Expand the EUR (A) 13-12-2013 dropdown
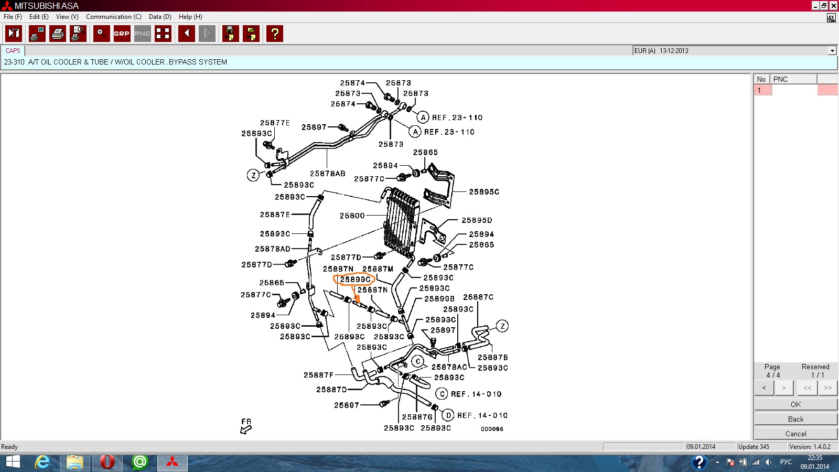 click(x=832, y=51)
